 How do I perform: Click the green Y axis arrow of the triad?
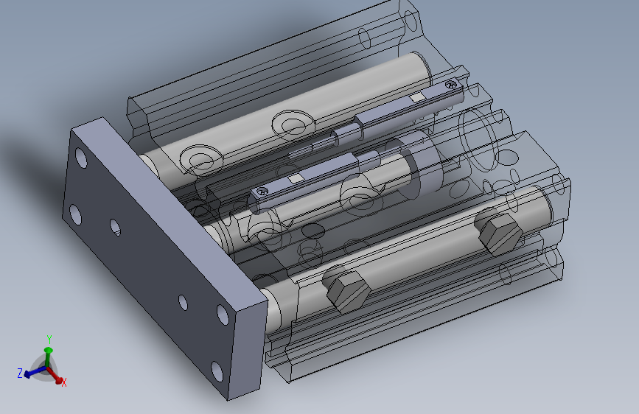tap(49, 357)
